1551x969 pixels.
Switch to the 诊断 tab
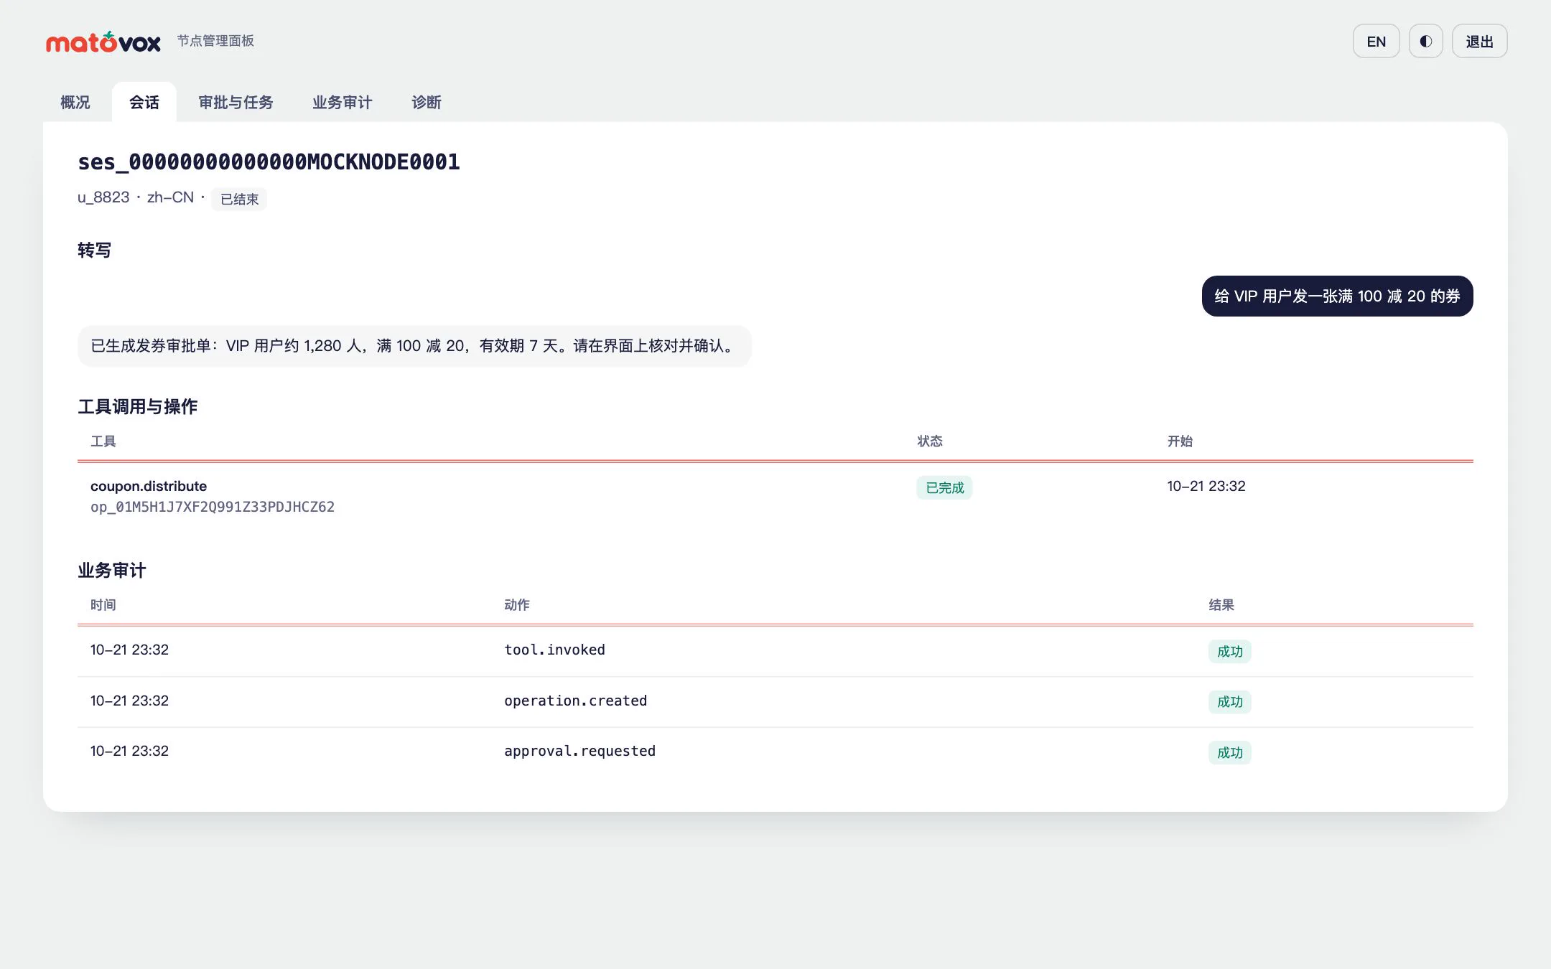(x=426, y=103)
